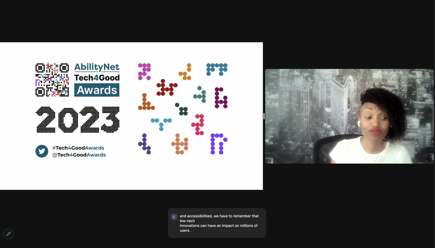Click caption line "innovations can have an impact"

coord(219,226)
